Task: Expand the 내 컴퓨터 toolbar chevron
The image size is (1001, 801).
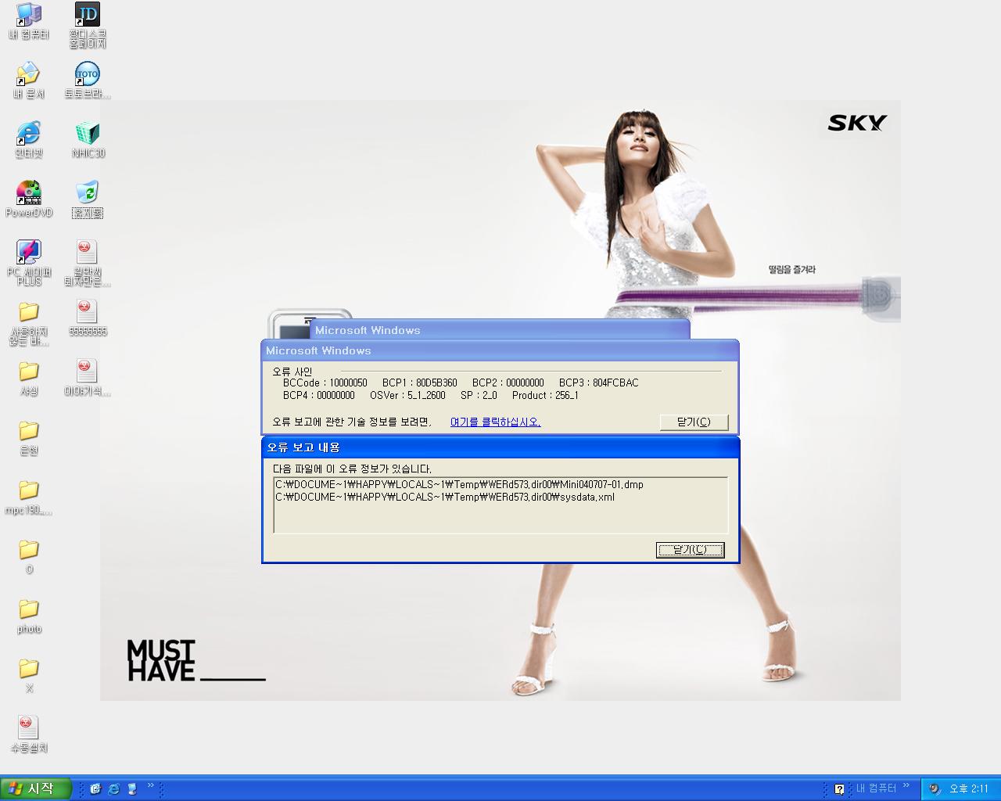Action: coord(906,786)
